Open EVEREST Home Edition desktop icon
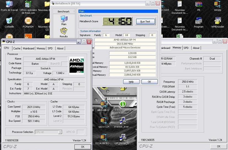This screenshot has height=150, width=228. point(123,107)
